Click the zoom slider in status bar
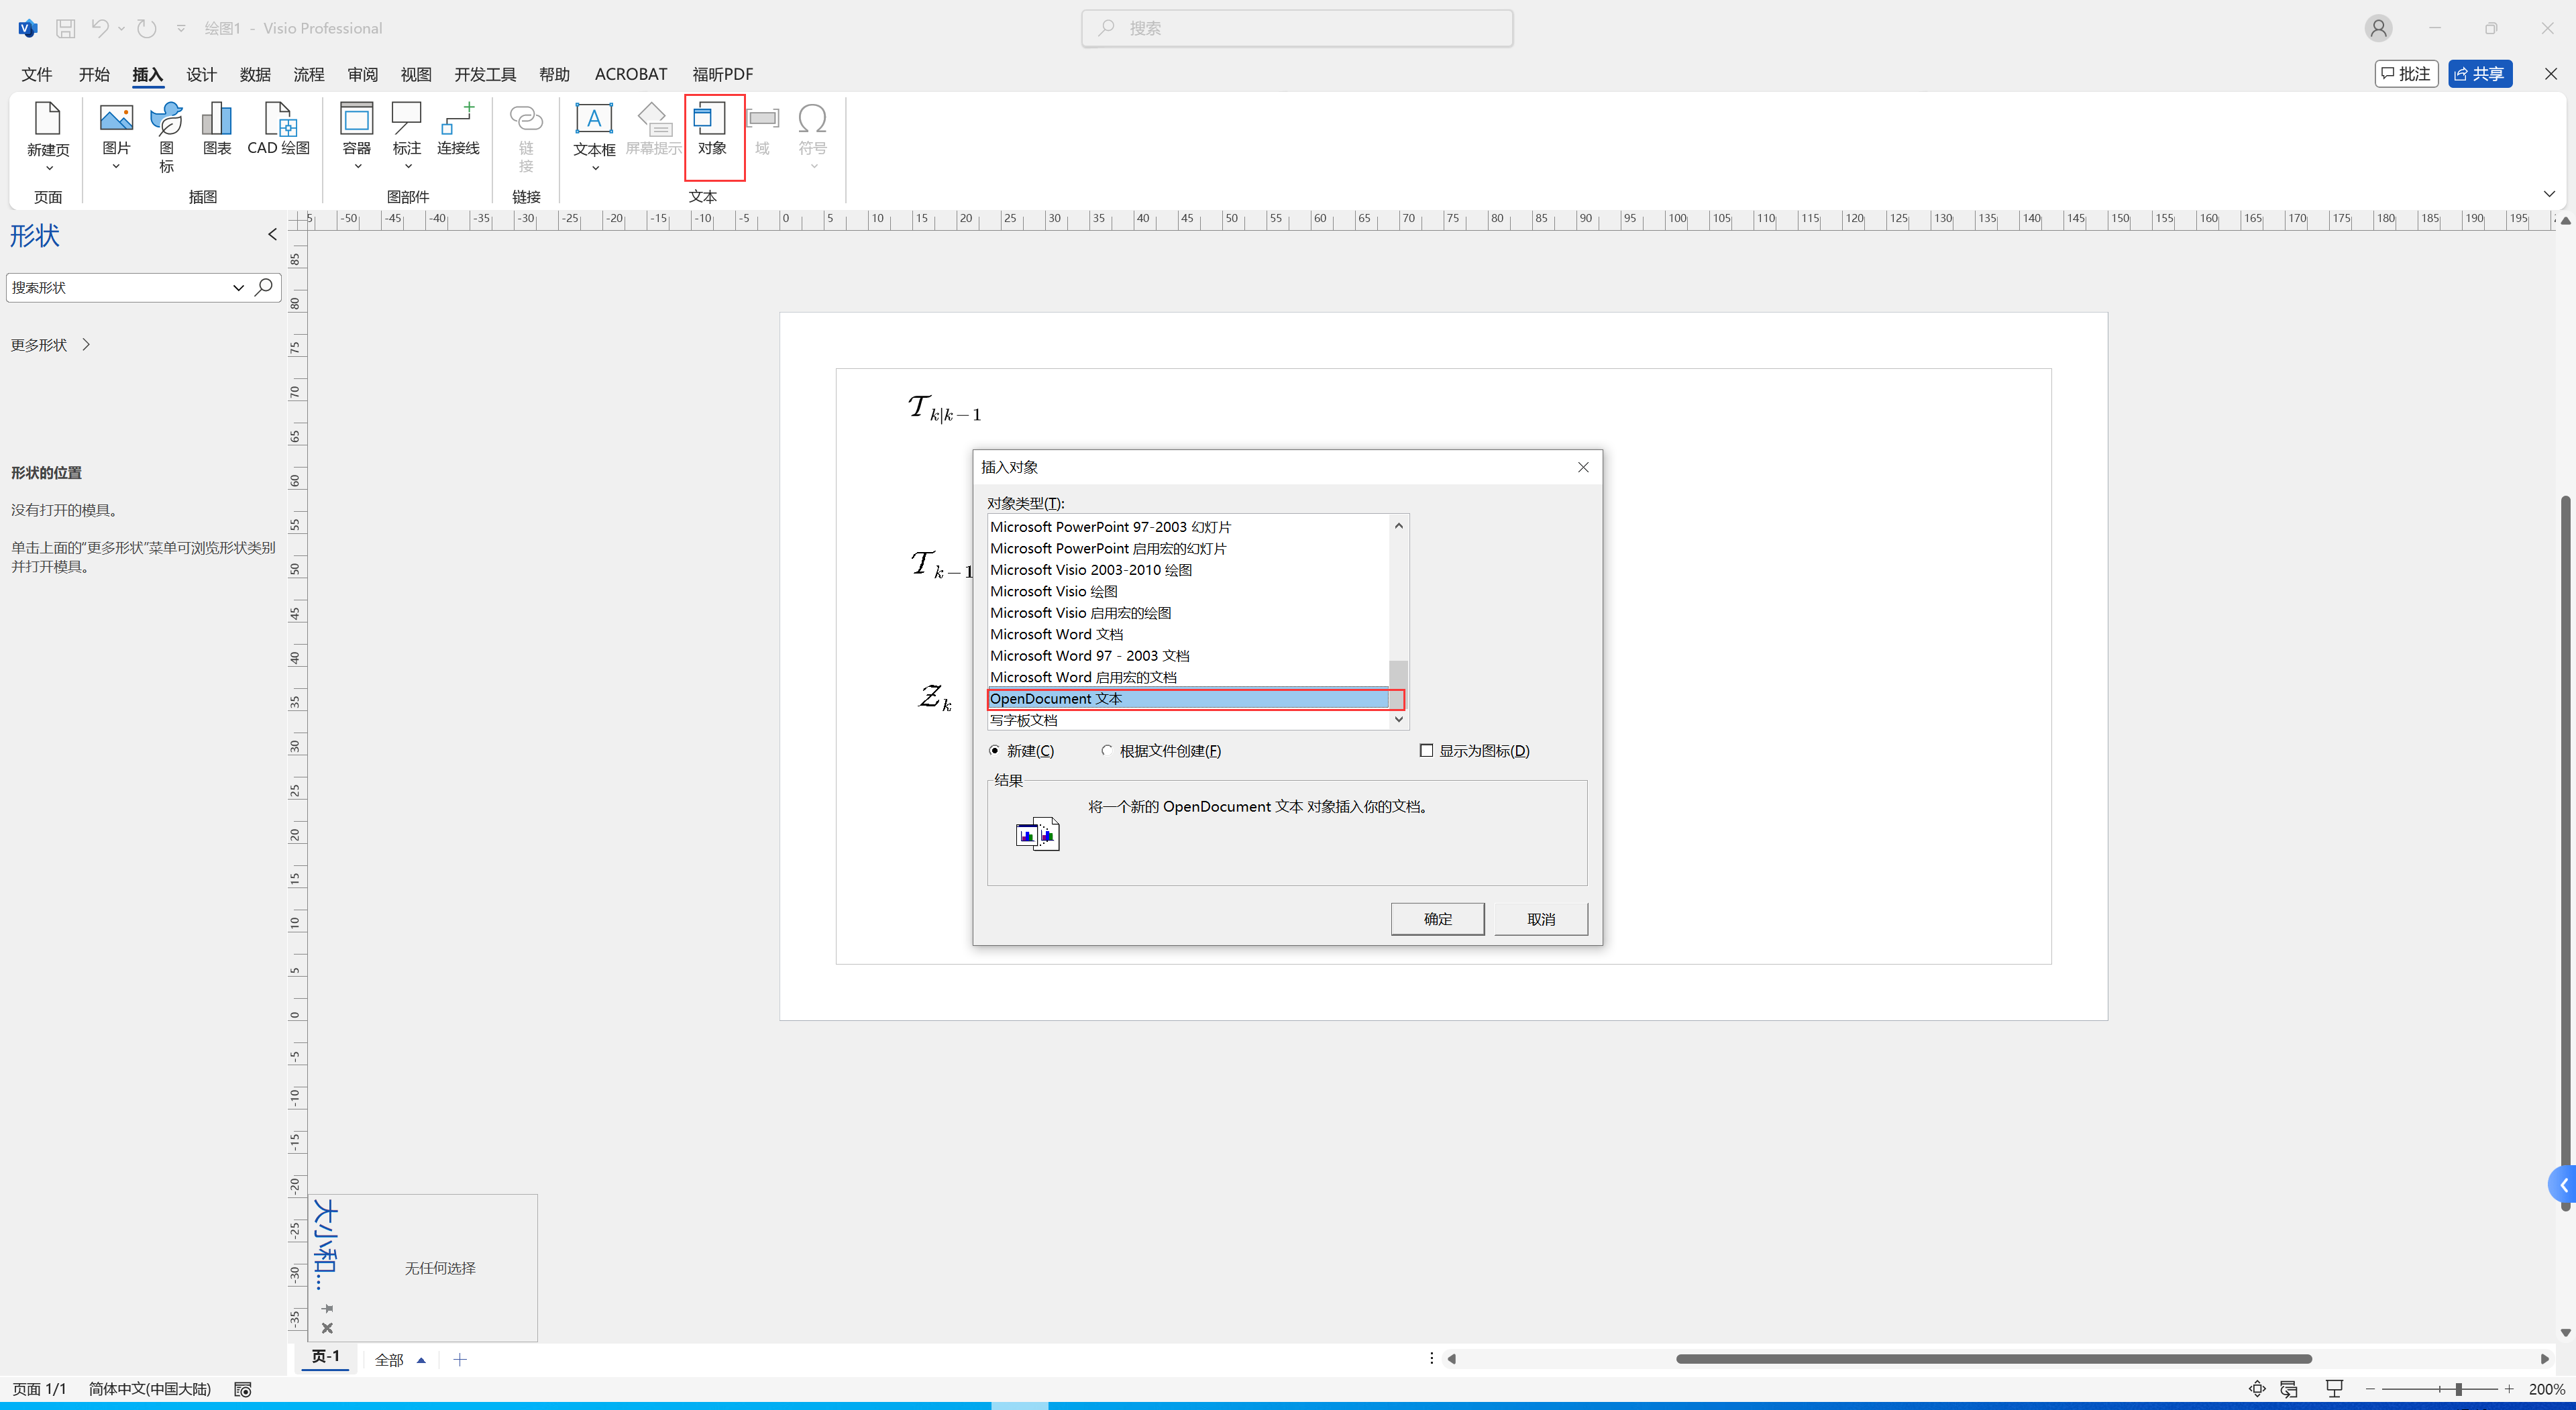This screenshot has height=1410, width=2576. 2457,1389
